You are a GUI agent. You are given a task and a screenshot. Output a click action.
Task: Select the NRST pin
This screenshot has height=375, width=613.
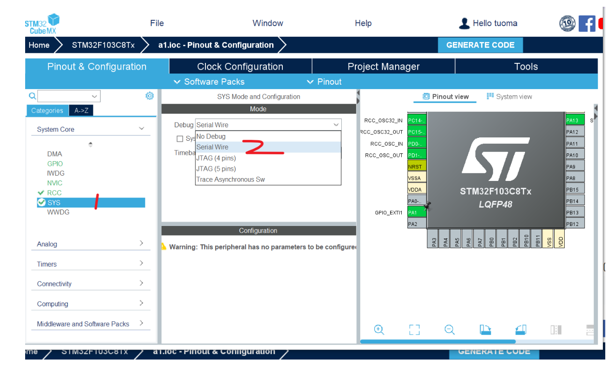417,166
